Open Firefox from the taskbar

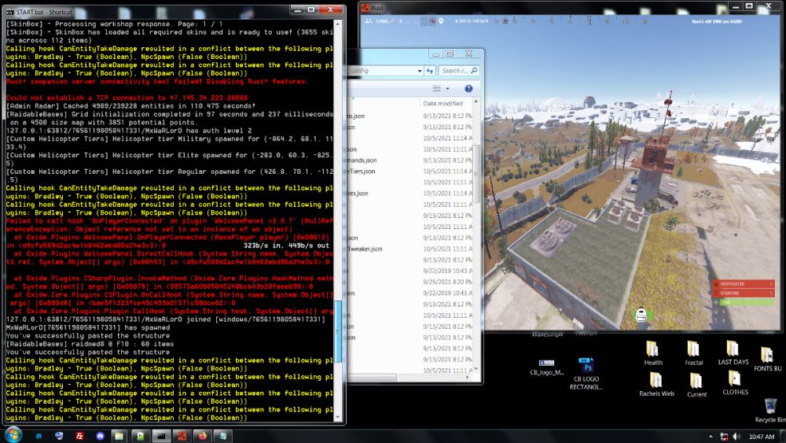pos(202,435)
